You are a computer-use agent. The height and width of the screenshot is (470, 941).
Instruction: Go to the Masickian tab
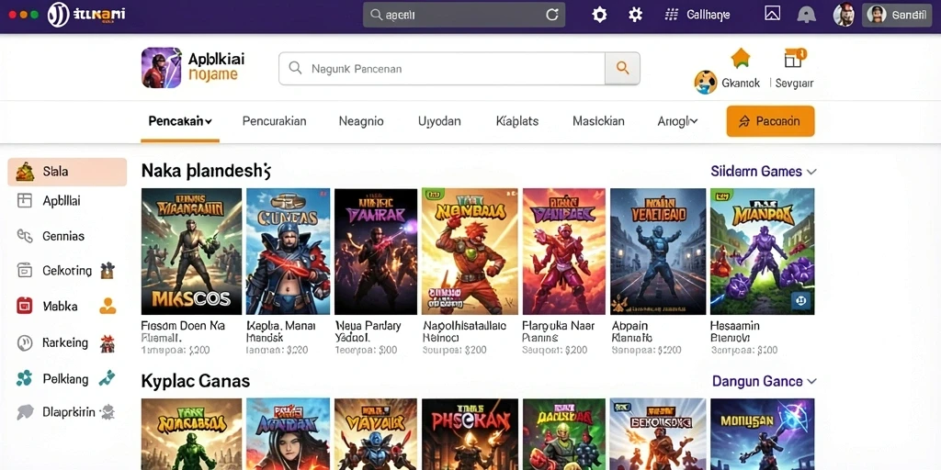(x=598, y=121)
